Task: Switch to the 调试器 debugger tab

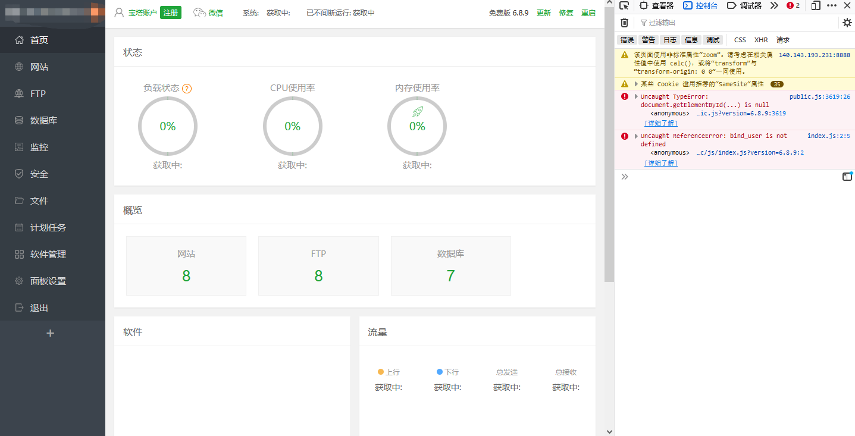Action: pos(744,5)
